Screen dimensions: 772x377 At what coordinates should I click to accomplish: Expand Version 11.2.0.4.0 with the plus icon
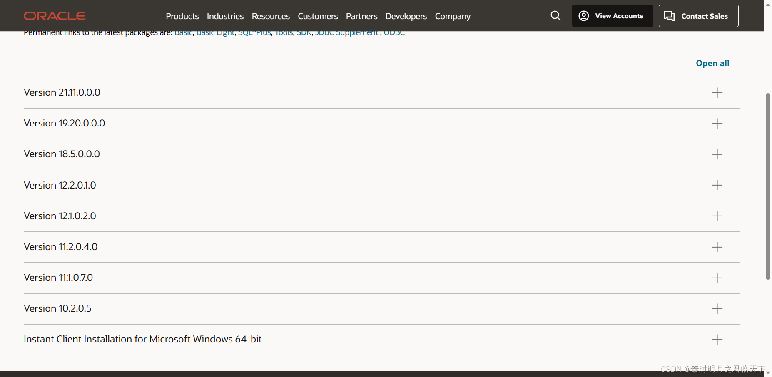717,247
